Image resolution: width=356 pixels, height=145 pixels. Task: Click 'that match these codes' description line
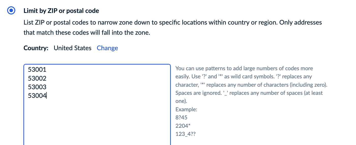[86, 33]
